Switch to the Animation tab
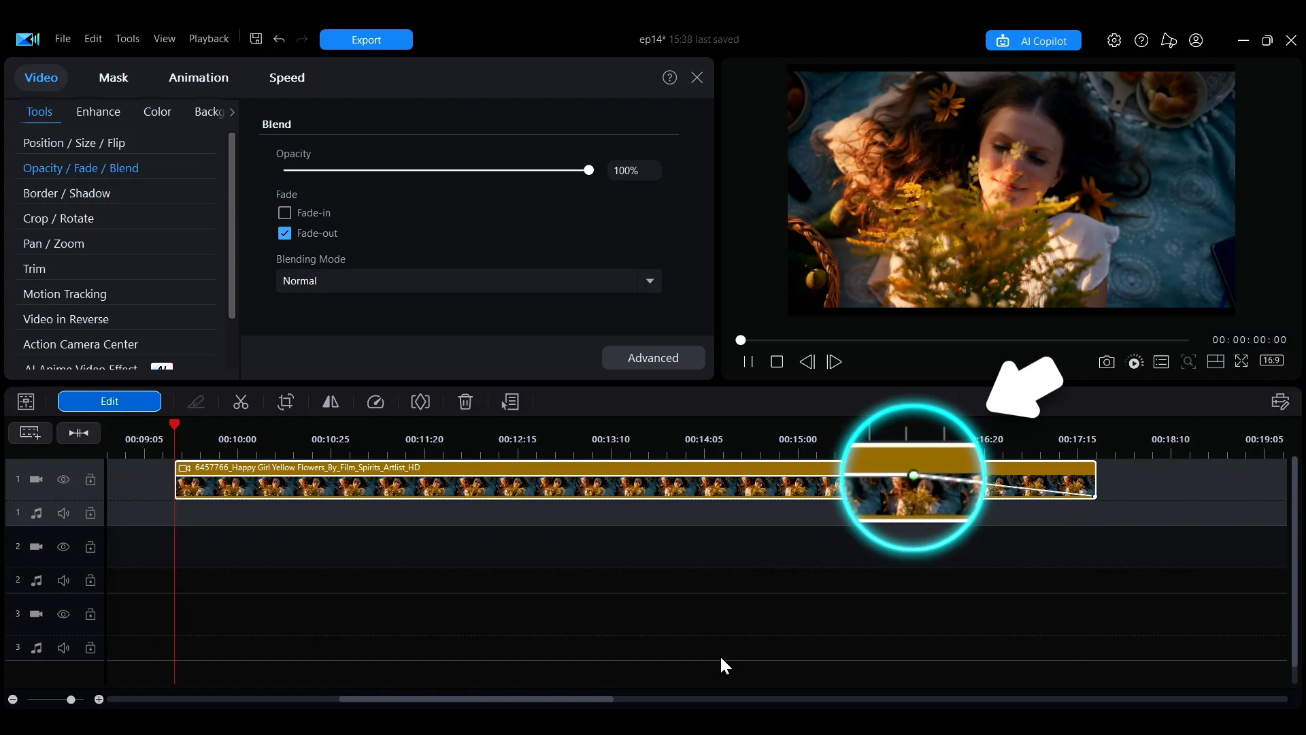 (199, 78)
